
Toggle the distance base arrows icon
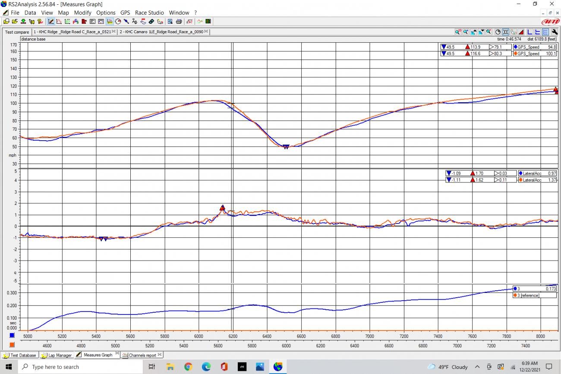[506, 31]
